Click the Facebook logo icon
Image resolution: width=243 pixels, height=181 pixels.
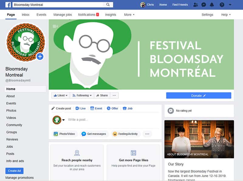8,5
